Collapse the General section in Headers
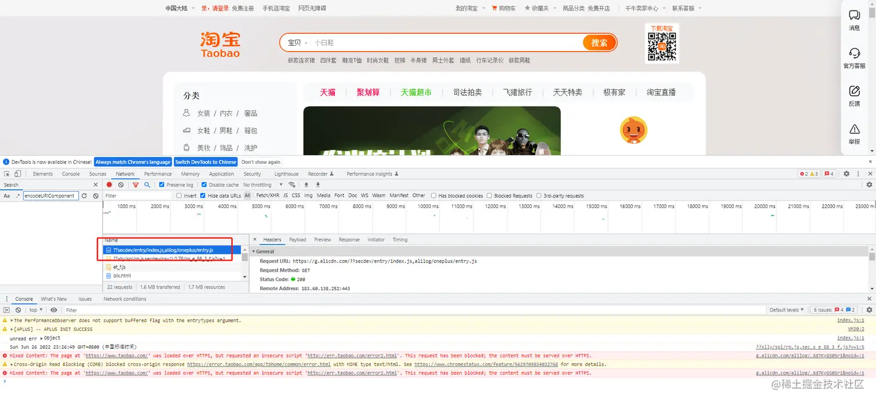The height and width of the screenshot is (402, 876). pyautogui.click(x=253, y=251)
